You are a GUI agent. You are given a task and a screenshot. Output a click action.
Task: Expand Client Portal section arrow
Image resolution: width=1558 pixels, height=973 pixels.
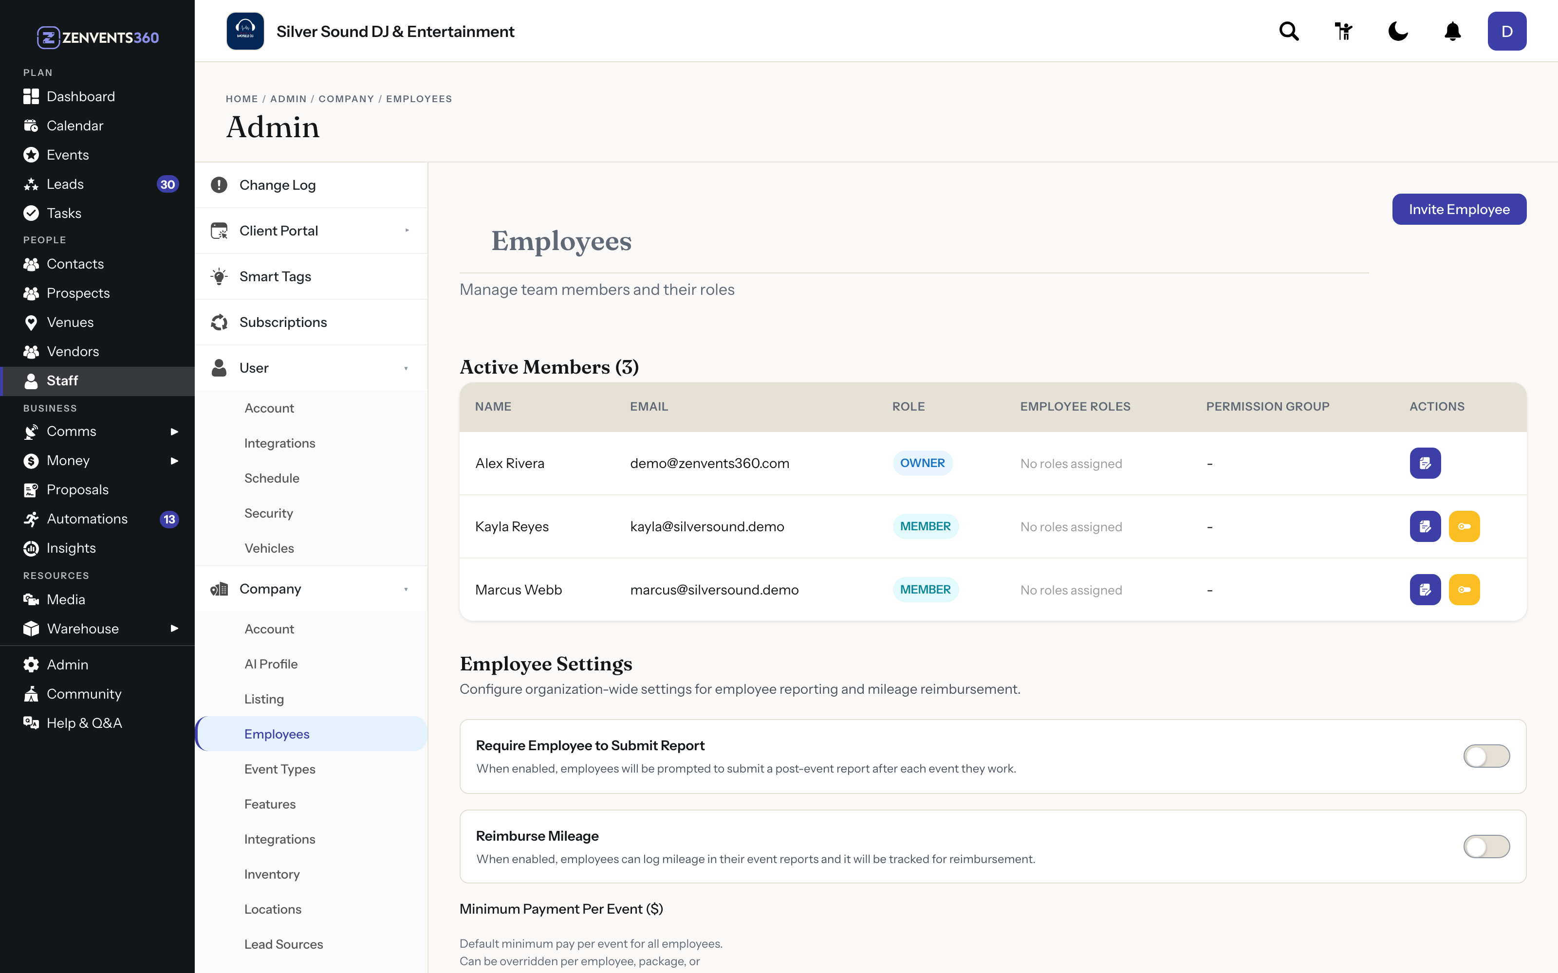tap(407, 231)
